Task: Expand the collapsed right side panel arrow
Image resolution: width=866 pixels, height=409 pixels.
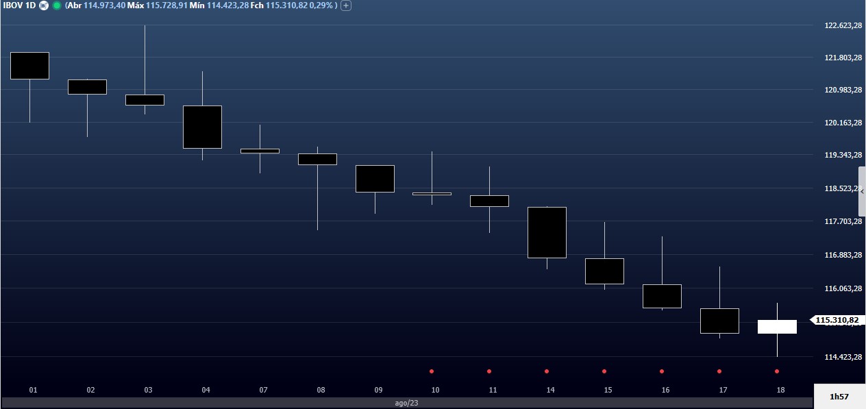Action: [x=862, y=193]
